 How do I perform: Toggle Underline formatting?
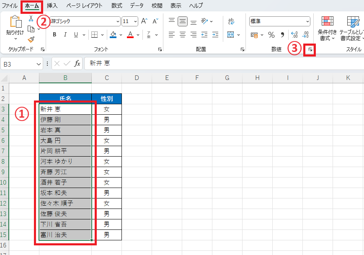pyautogui.click(x=76, y=35)
